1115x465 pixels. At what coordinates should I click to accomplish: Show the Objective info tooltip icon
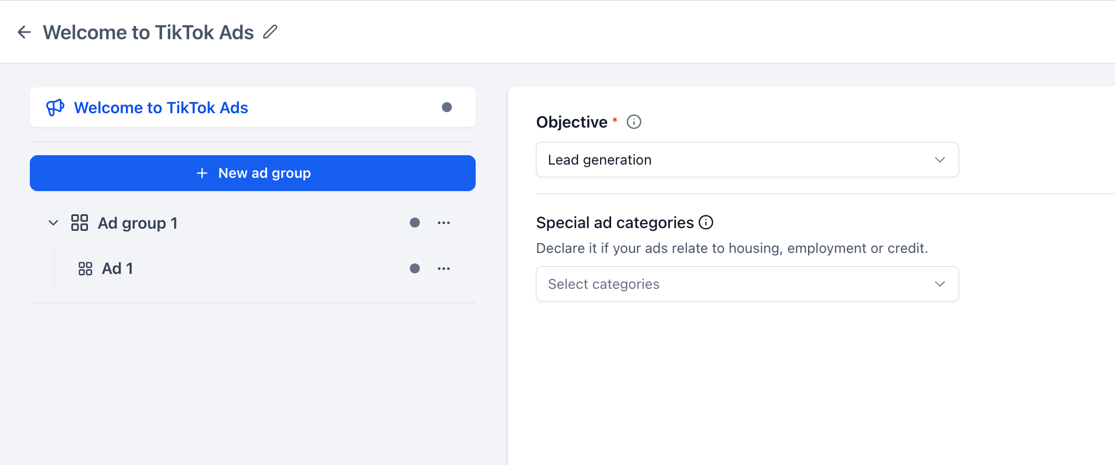coord(634,121)
